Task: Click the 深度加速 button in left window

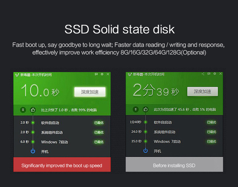Action: [x=90, y=92]
